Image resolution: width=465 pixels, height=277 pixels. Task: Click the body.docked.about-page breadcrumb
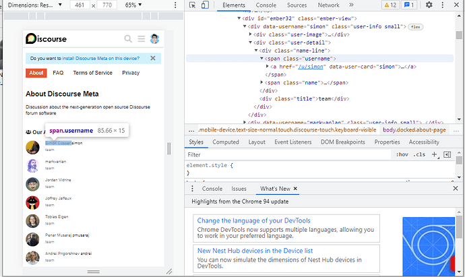click(x=414, y=130)
